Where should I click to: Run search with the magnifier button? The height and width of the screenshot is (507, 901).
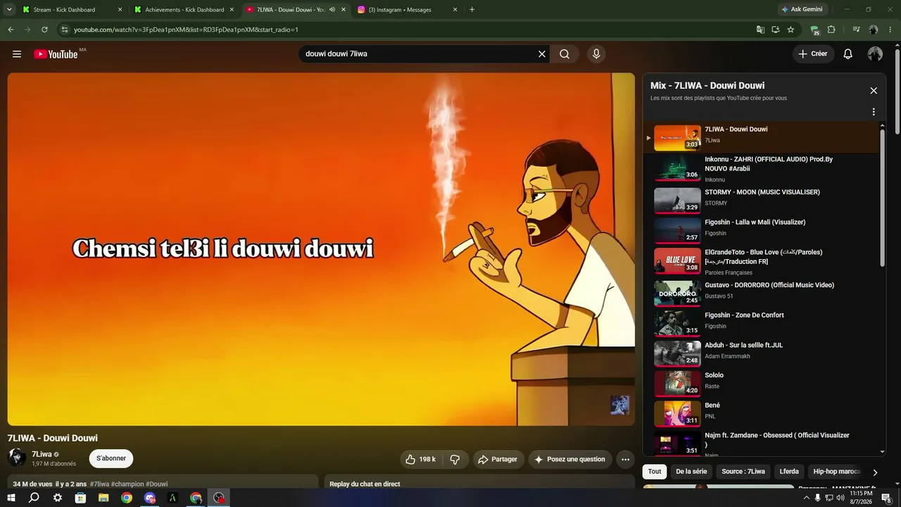(565, 54)
